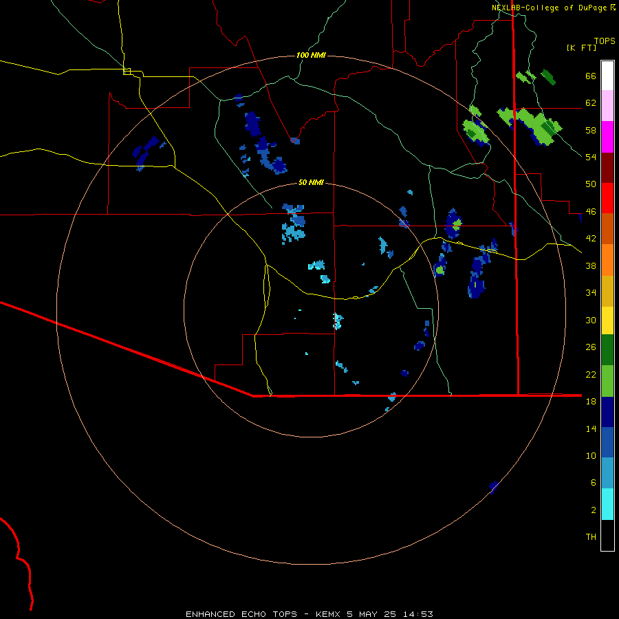
Task: Click the legend value "14"
Action: 591,428
